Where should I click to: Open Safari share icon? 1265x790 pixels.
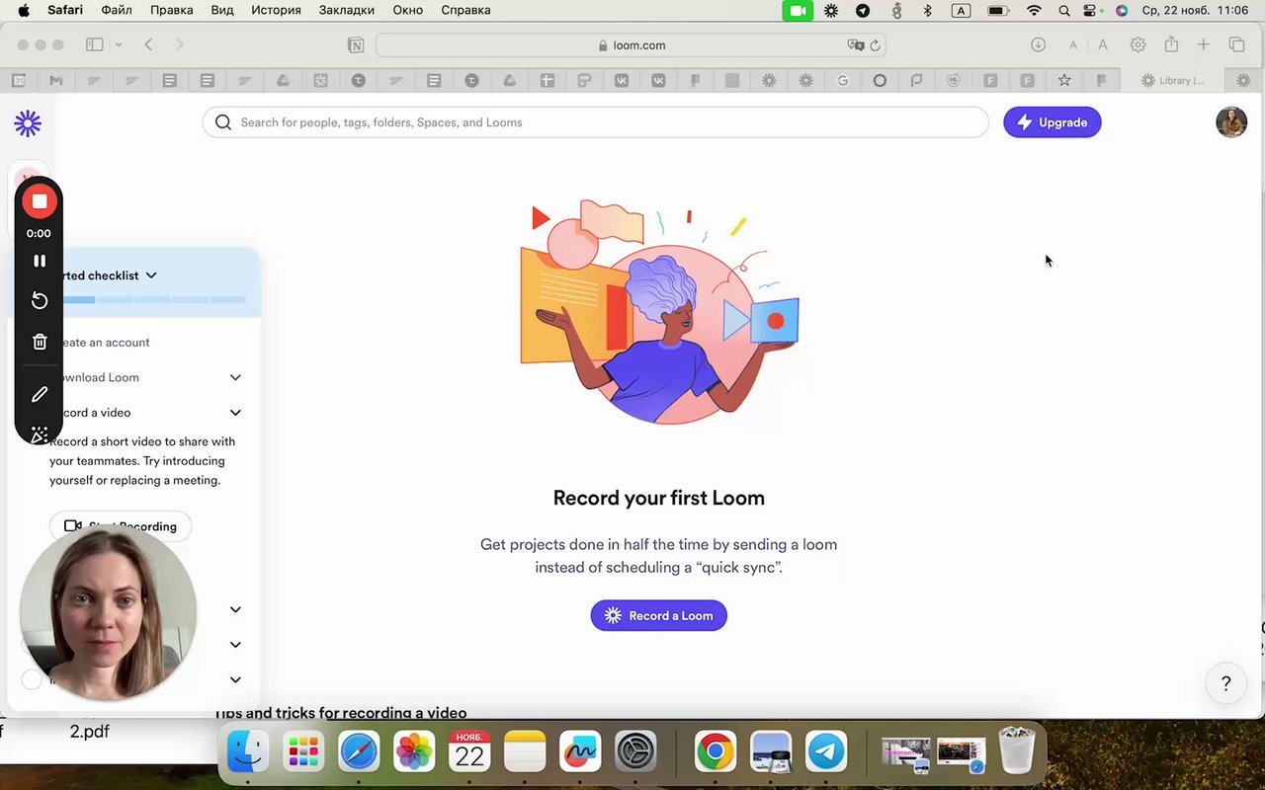pos(1171,44)
